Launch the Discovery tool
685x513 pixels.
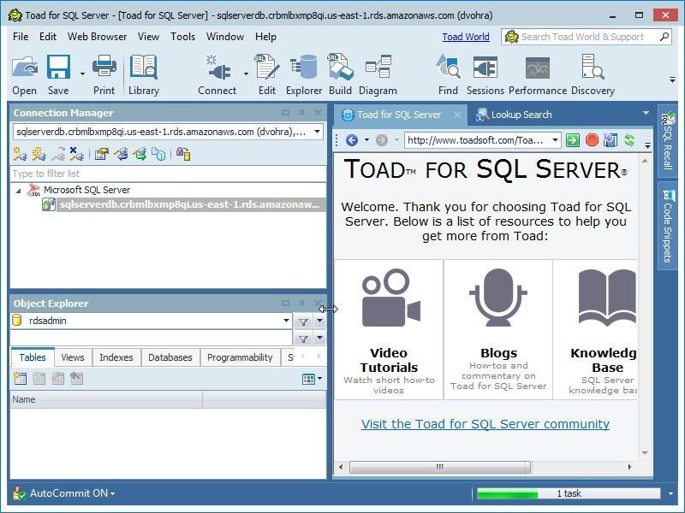pos(593,74)
